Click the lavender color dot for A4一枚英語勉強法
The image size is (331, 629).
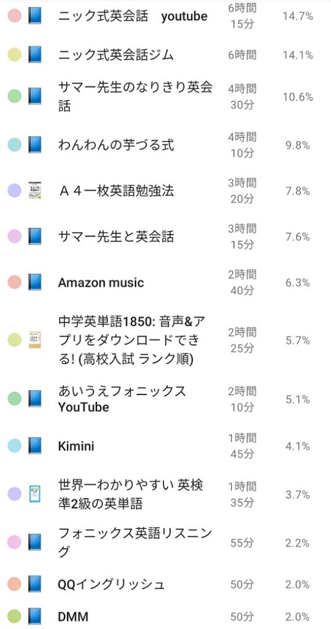pyautogui.click(x=15, y=190)
